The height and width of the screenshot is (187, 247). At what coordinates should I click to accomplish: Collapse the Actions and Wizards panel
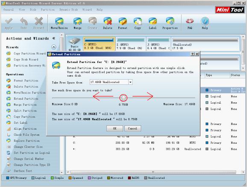(53, 39)
